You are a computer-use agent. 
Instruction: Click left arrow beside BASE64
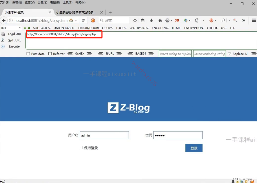point(130,54)
